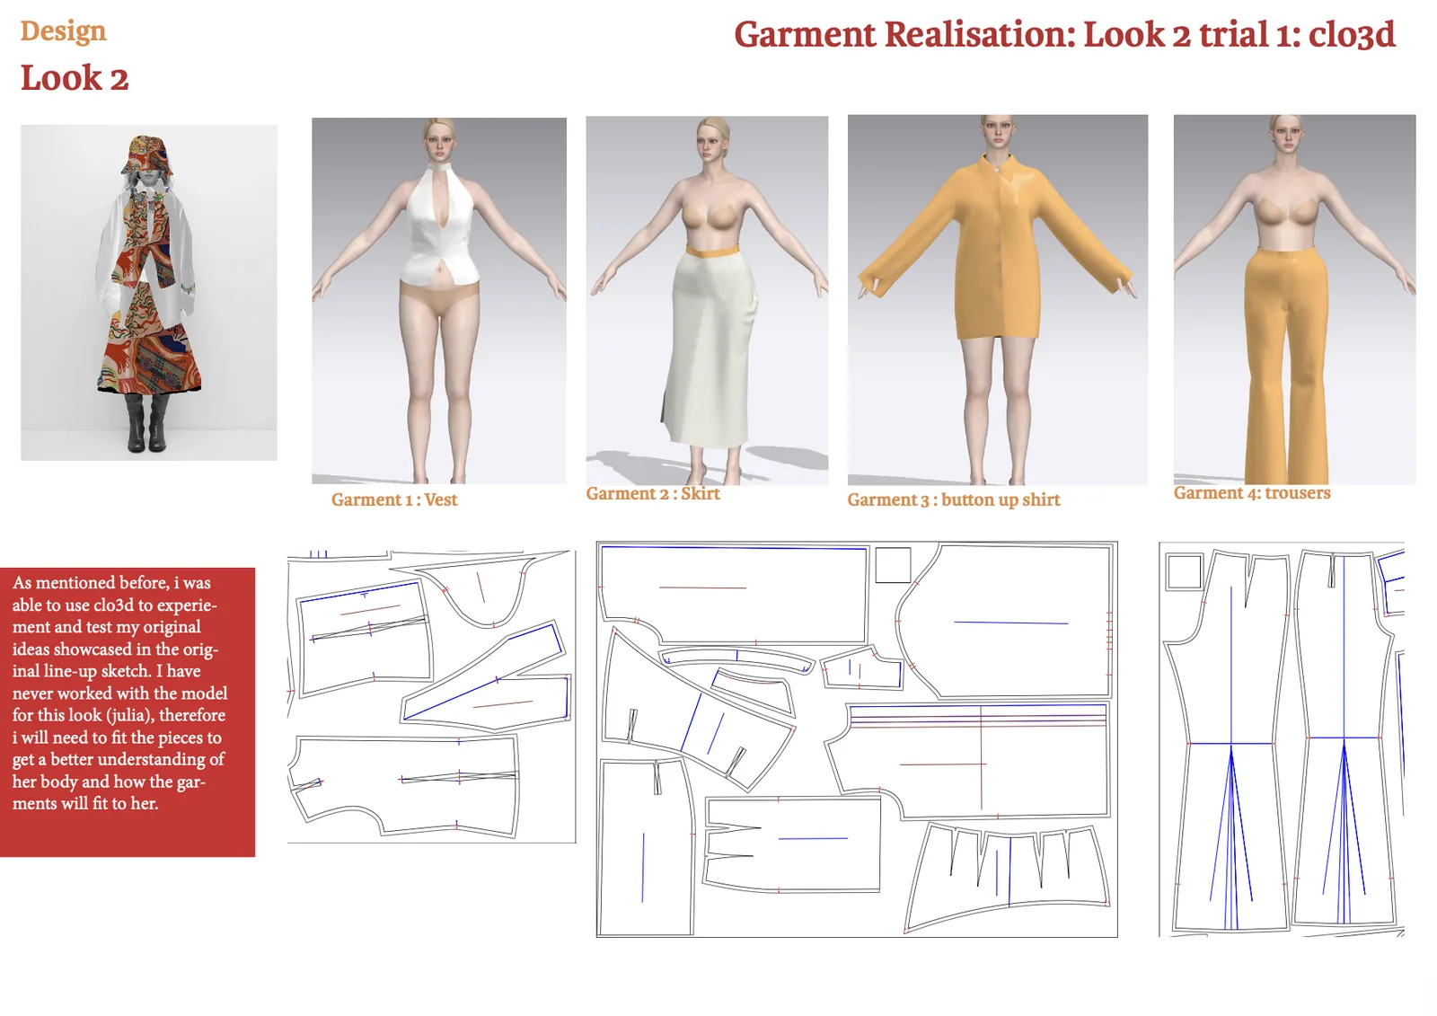This screenshot has width=1437, height=1016.
Task: Select the yellow trousers 3D render
Action: point(1294,299)
